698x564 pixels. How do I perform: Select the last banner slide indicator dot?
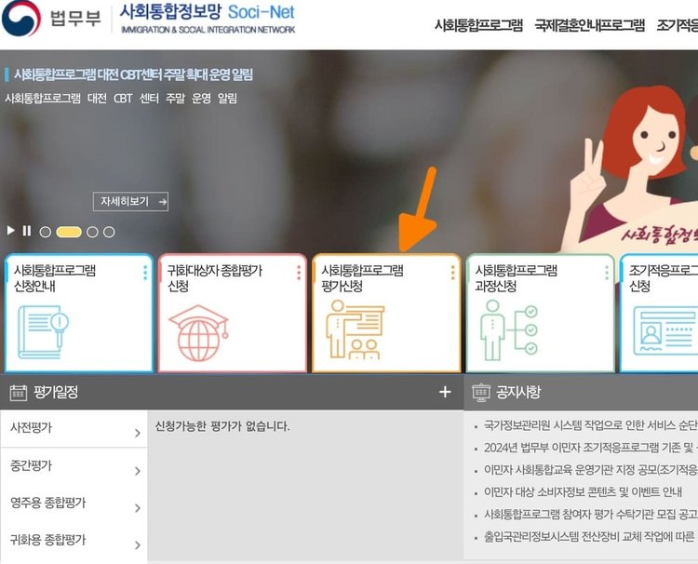[109, 232]
